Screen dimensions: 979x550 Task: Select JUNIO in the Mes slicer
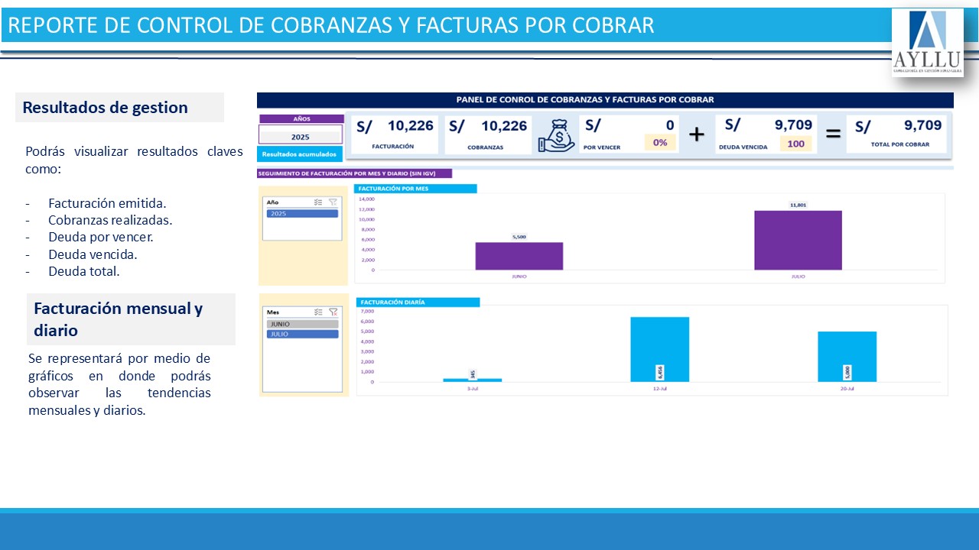(302, 324)
